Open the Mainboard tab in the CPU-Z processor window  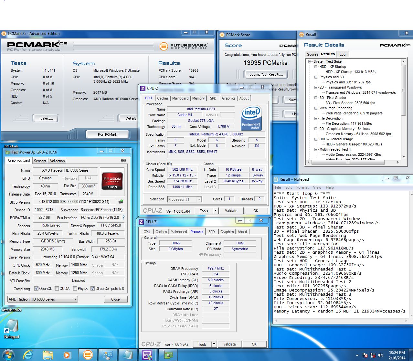(180, 98)
